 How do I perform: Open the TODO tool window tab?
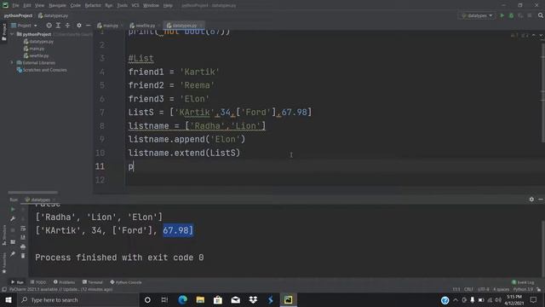pos(38,282)
